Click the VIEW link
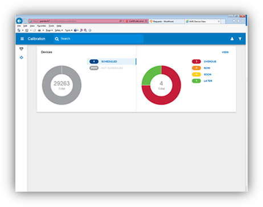This screenshot has height=207, width=263. [x=225, y=52]
